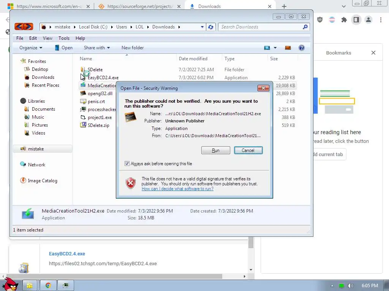The image size is (389, 291).
Task: Click the Chrome extensions puzzle icon
Action: click(344, 20)
